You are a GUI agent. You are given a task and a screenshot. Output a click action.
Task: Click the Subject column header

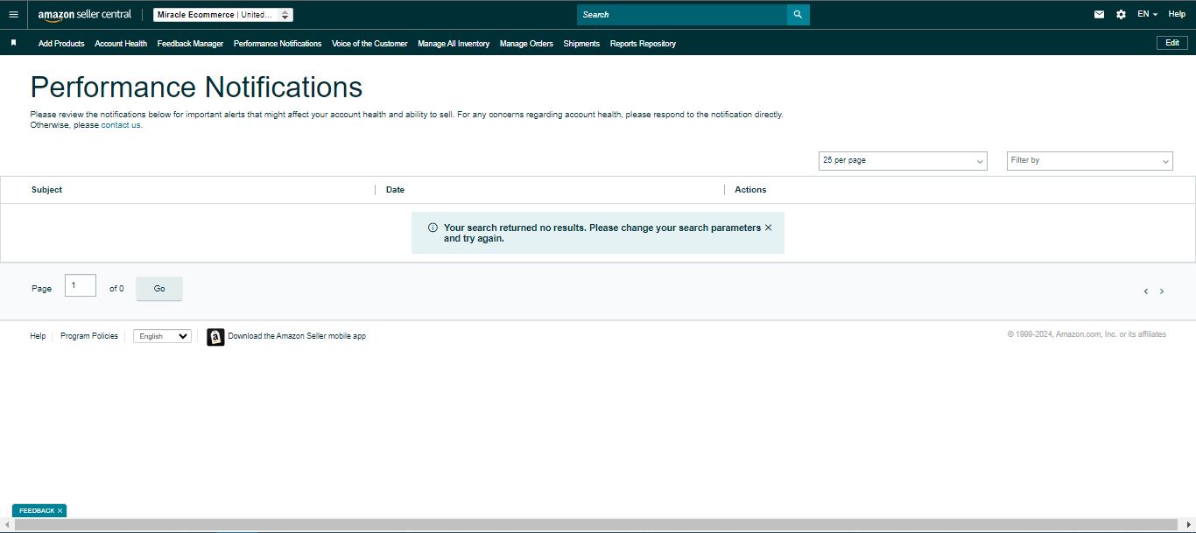click(46, 190)
